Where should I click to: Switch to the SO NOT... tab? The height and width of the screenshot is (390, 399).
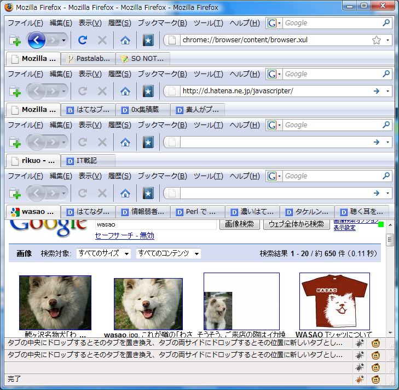click(143, 59)
